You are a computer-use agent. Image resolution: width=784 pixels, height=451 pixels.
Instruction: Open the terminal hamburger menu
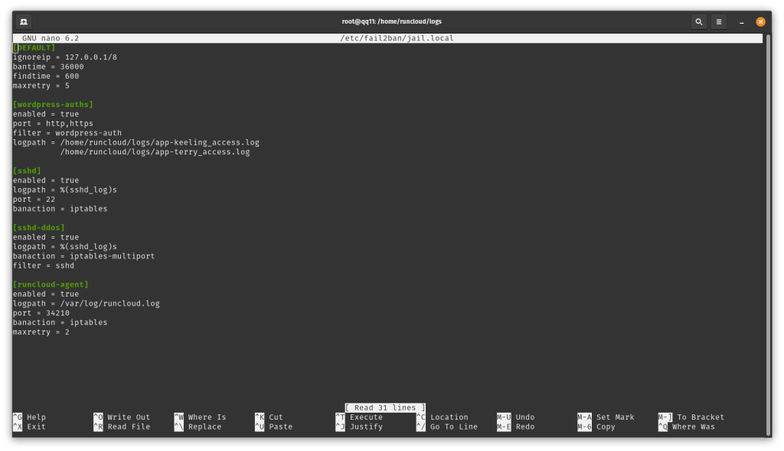coord(719,21)
